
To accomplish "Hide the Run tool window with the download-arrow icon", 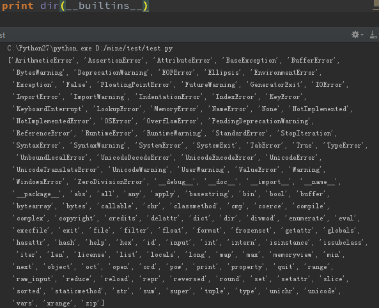I will [373, 35].
